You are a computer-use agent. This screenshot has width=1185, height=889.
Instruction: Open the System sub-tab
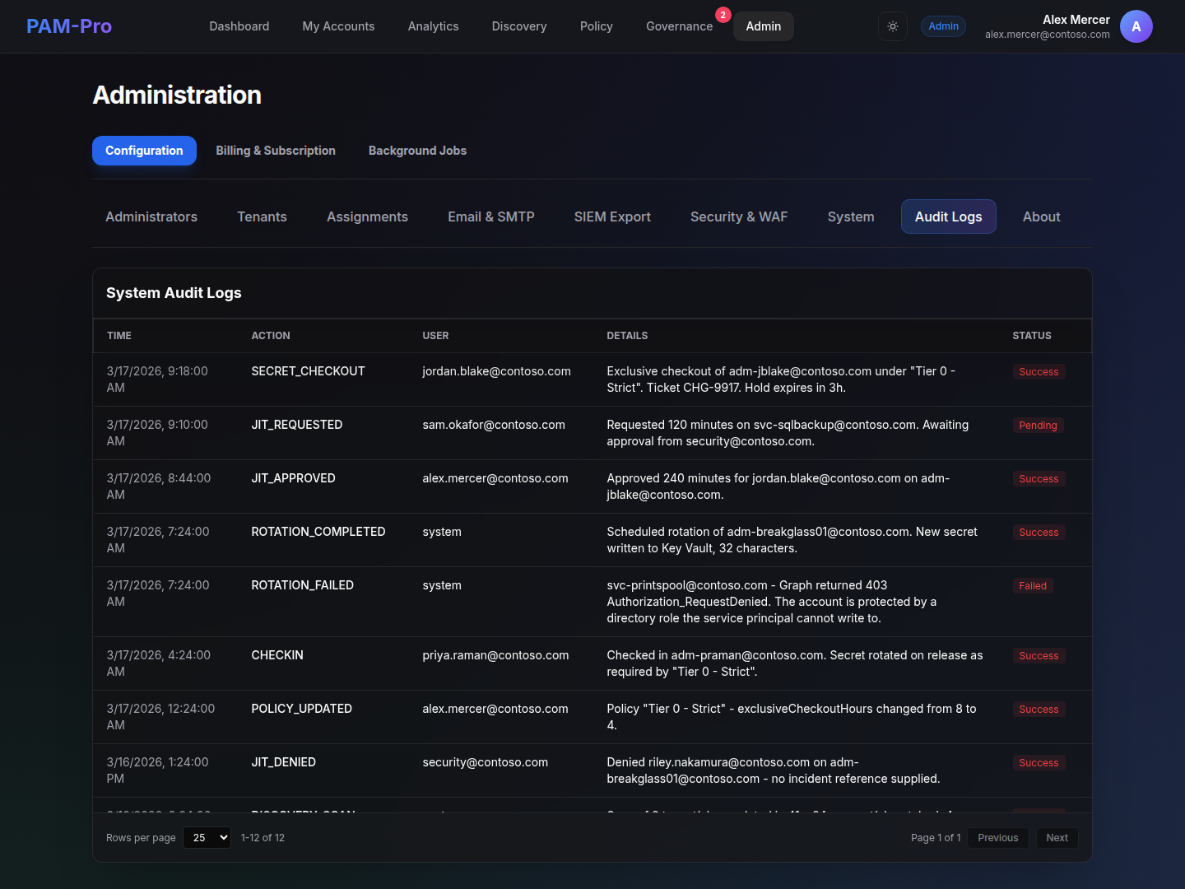[x=851, y=216]
